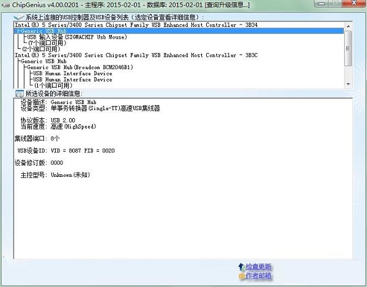Click the icon beside 所选设备的详细信息 header
The image size is (367, 287).
pyautogui.click(x=19, y=93)
